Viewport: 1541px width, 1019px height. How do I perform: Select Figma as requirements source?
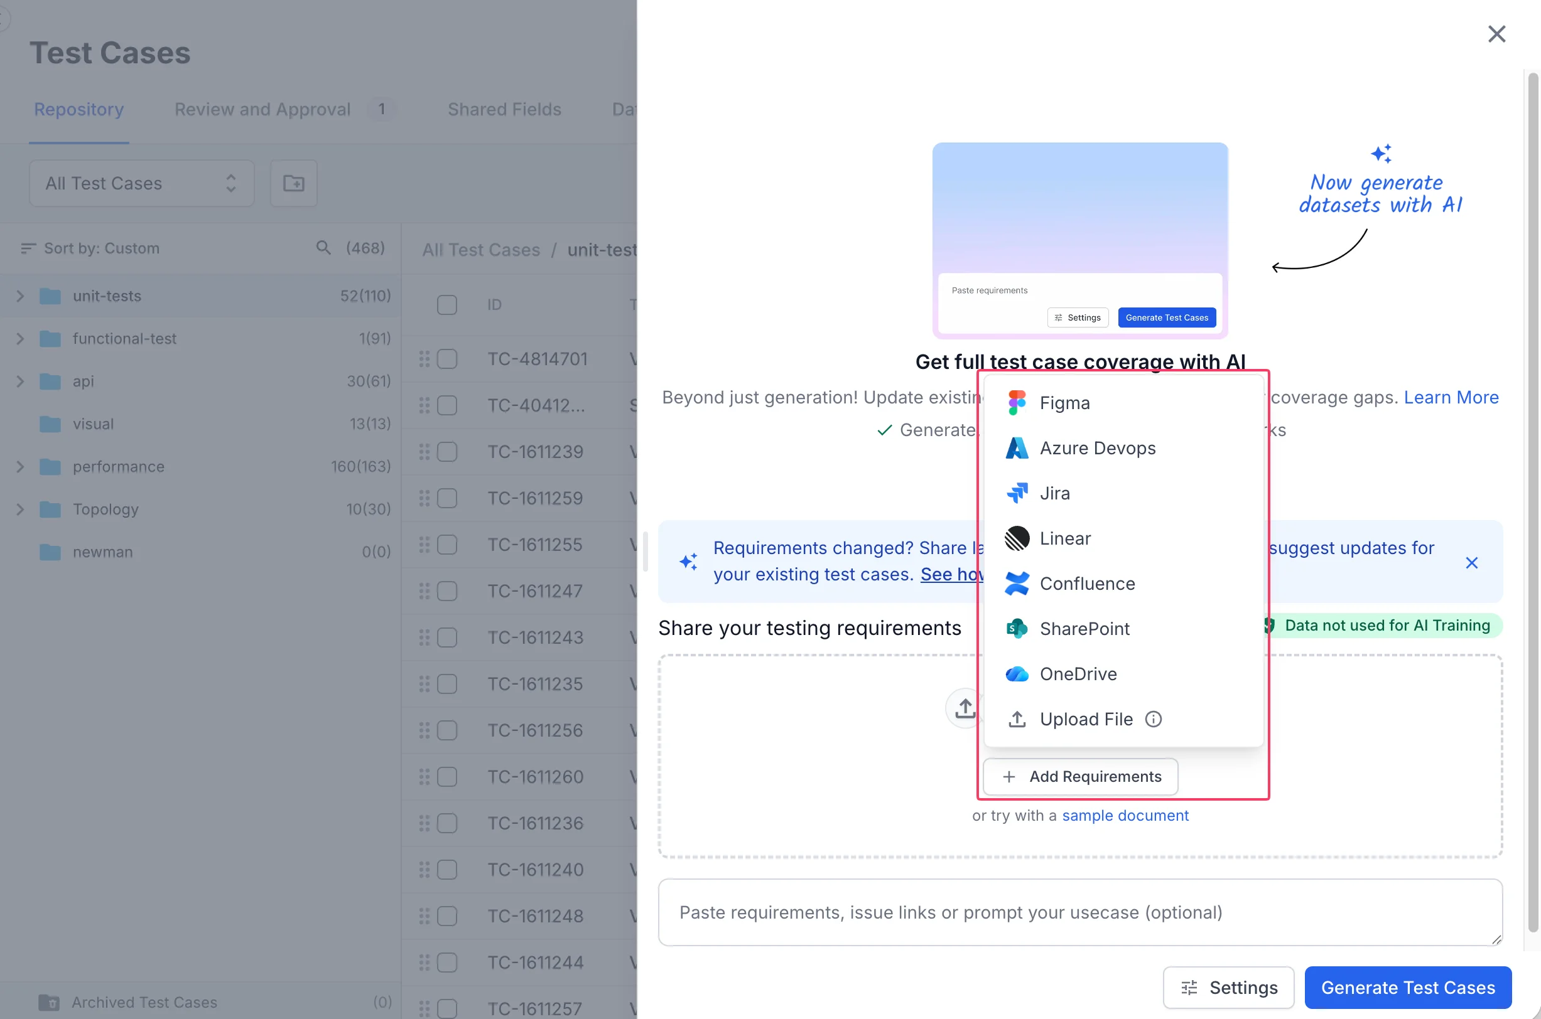click(x=1123, y=403)
